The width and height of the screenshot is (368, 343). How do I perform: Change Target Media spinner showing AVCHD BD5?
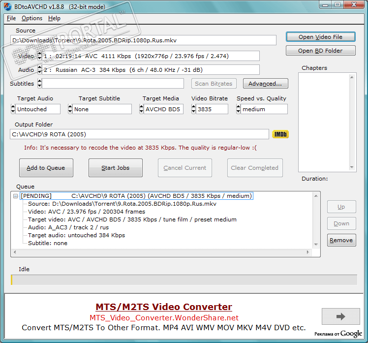point(141,109)
